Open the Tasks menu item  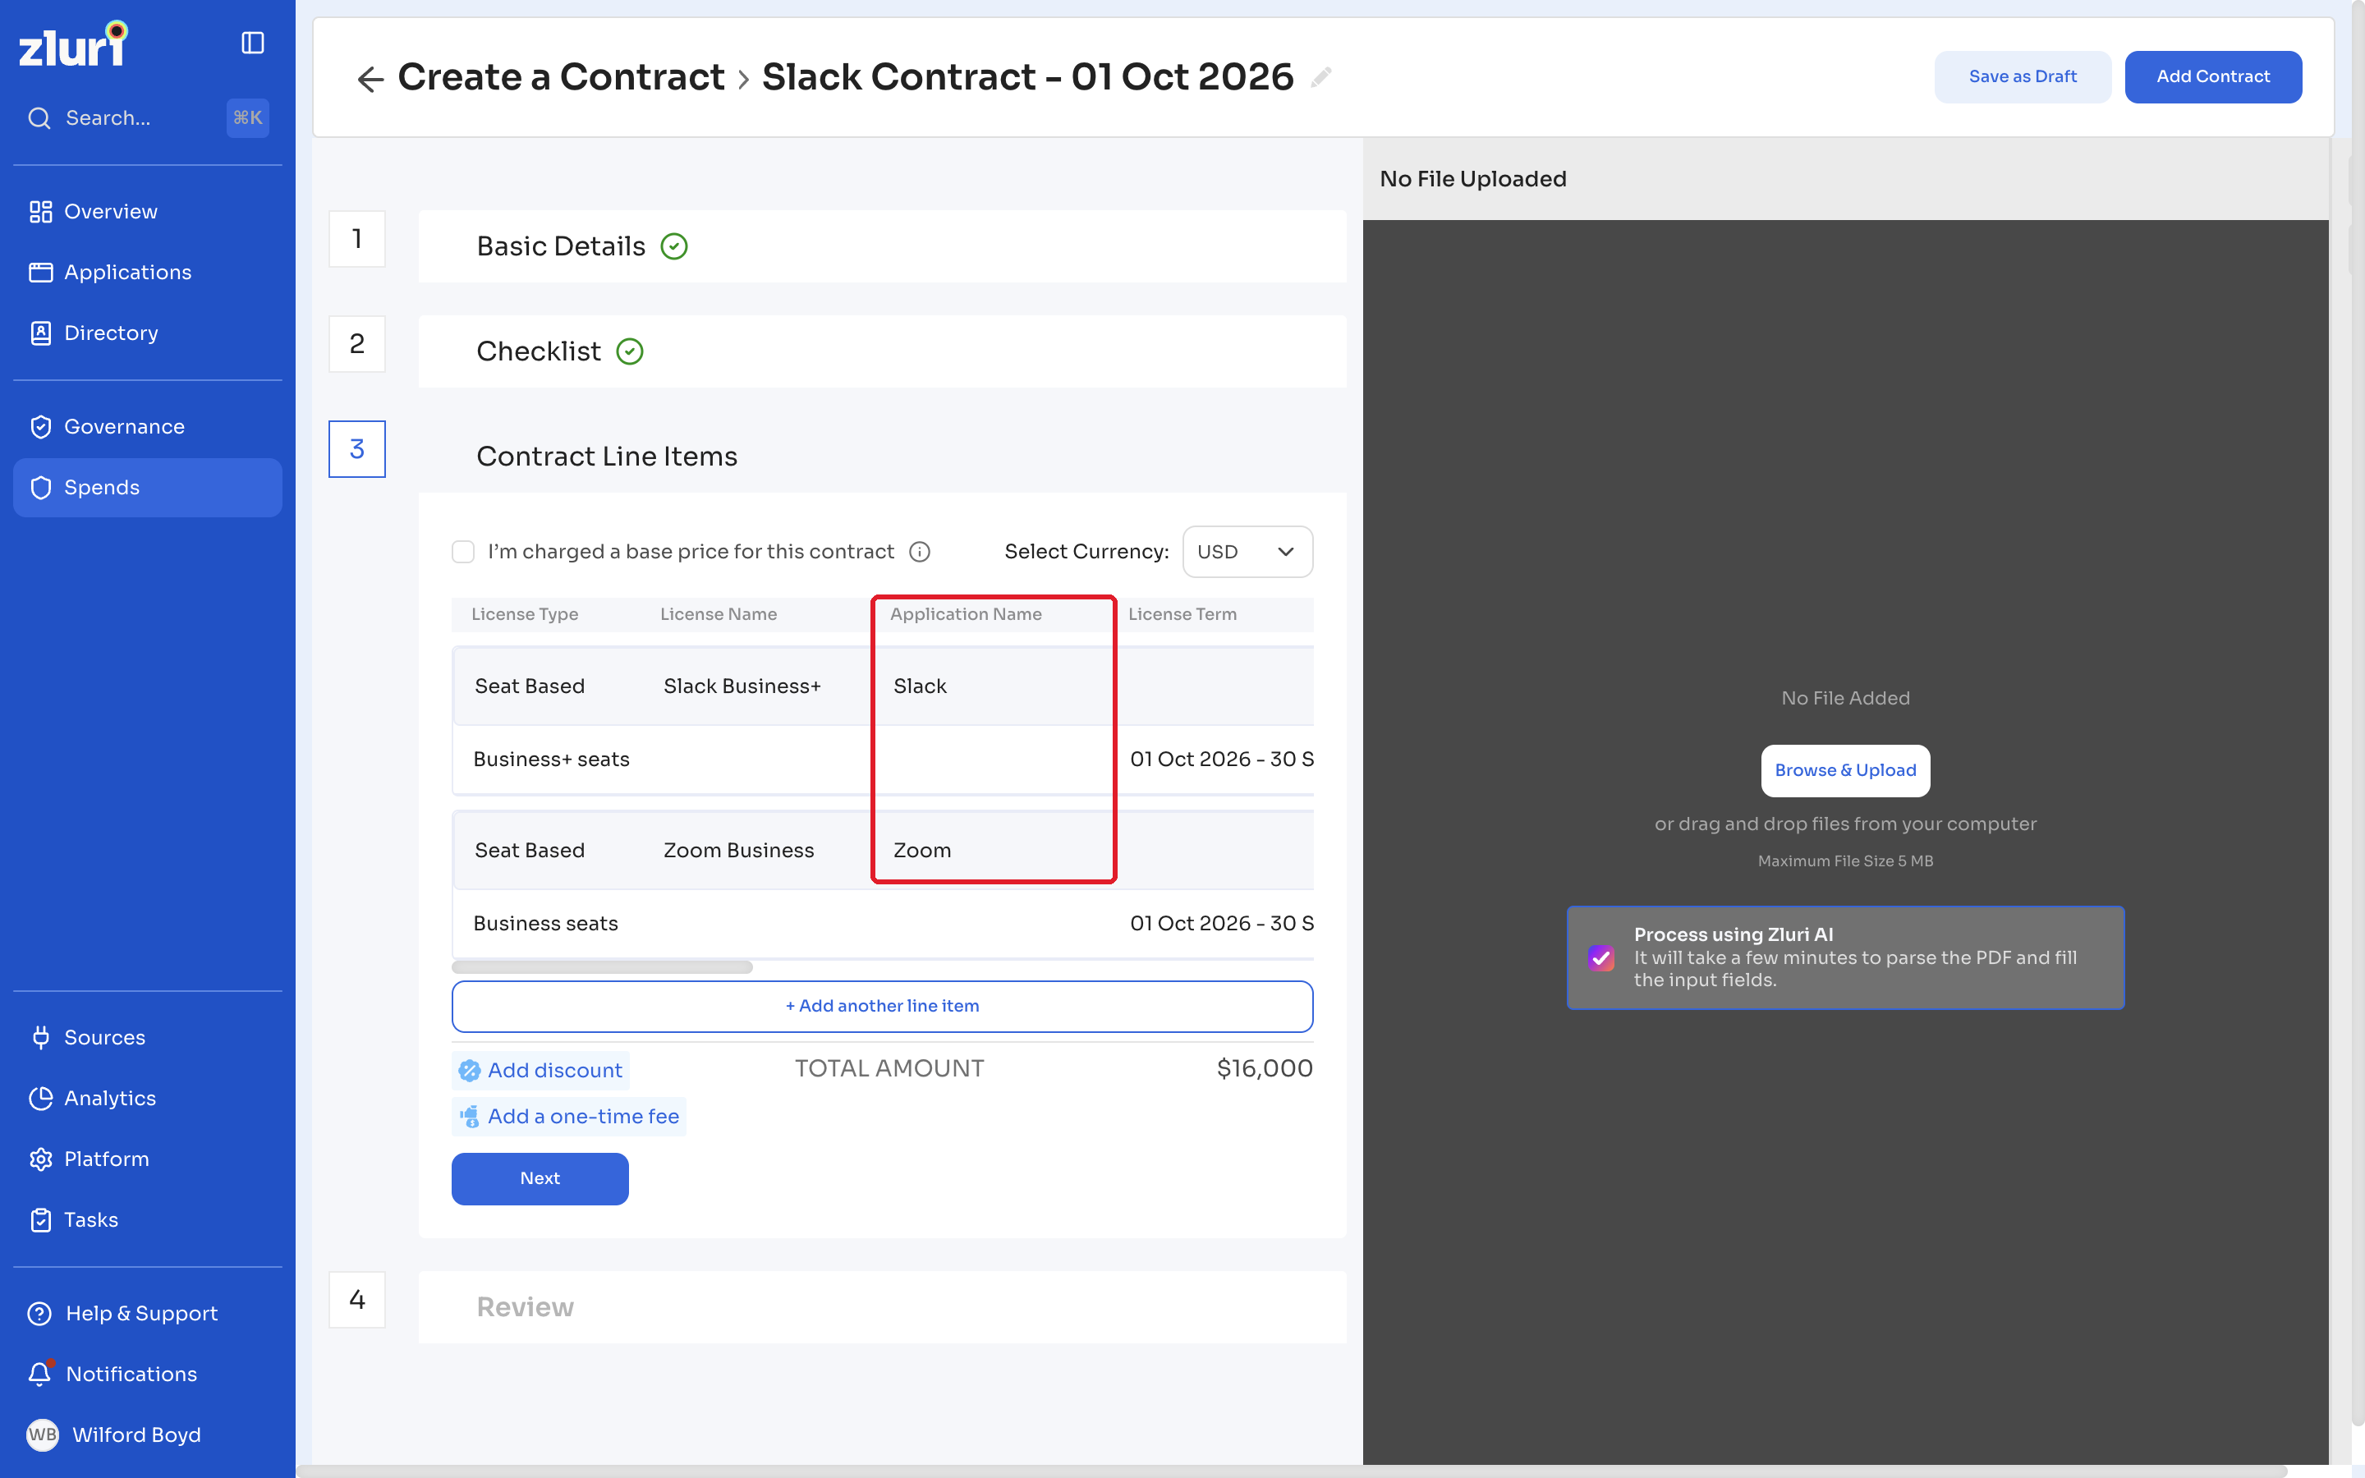148,1220
